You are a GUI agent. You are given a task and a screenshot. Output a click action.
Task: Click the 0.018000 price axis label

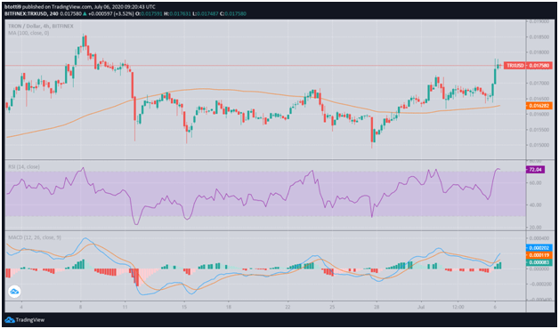pos(539,52)
